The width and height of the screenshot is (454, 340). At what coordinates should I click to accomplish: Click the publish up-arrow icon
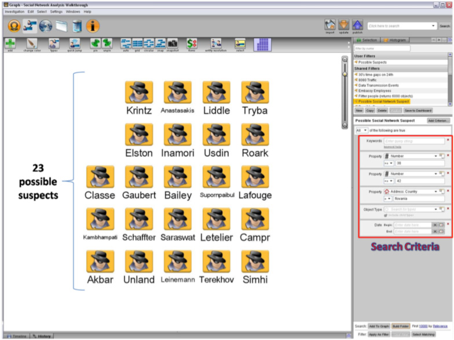(357, 25)
